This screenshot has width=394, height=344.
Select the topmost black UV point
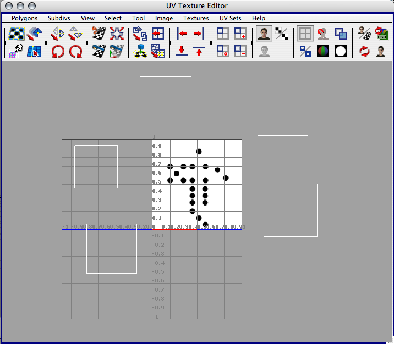pos(199,151)
